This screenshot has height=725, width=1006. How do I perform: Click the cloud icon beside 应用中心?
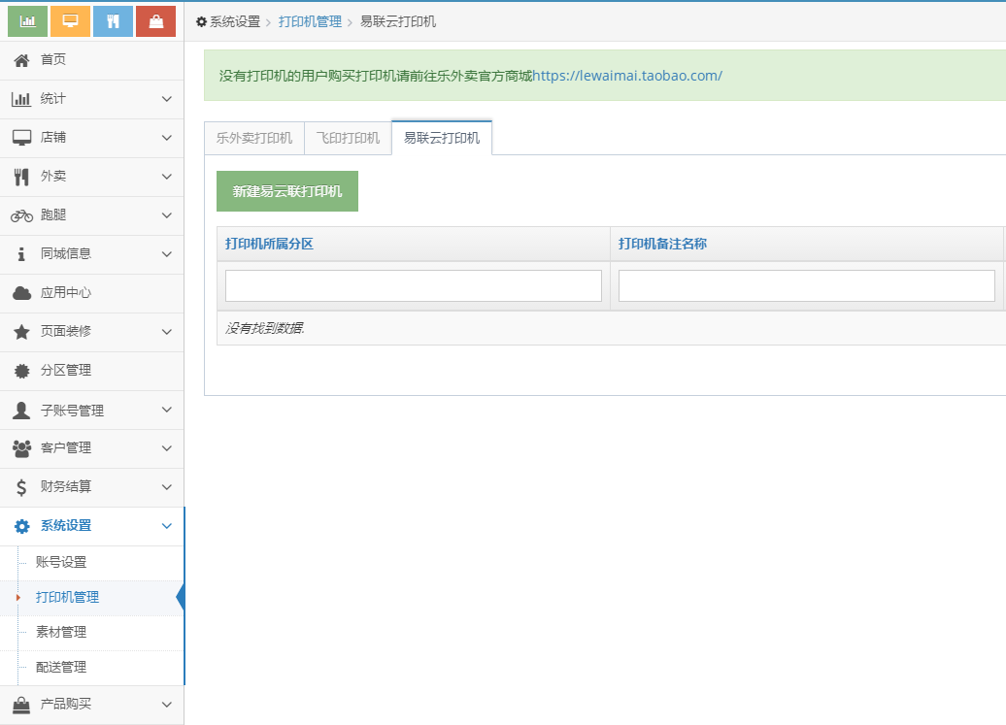(21, 293)
